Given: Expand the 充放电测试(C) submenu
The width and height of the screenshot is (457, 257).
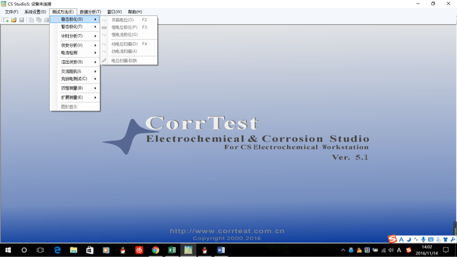Looking at the screenshot, I should (75, 79).
